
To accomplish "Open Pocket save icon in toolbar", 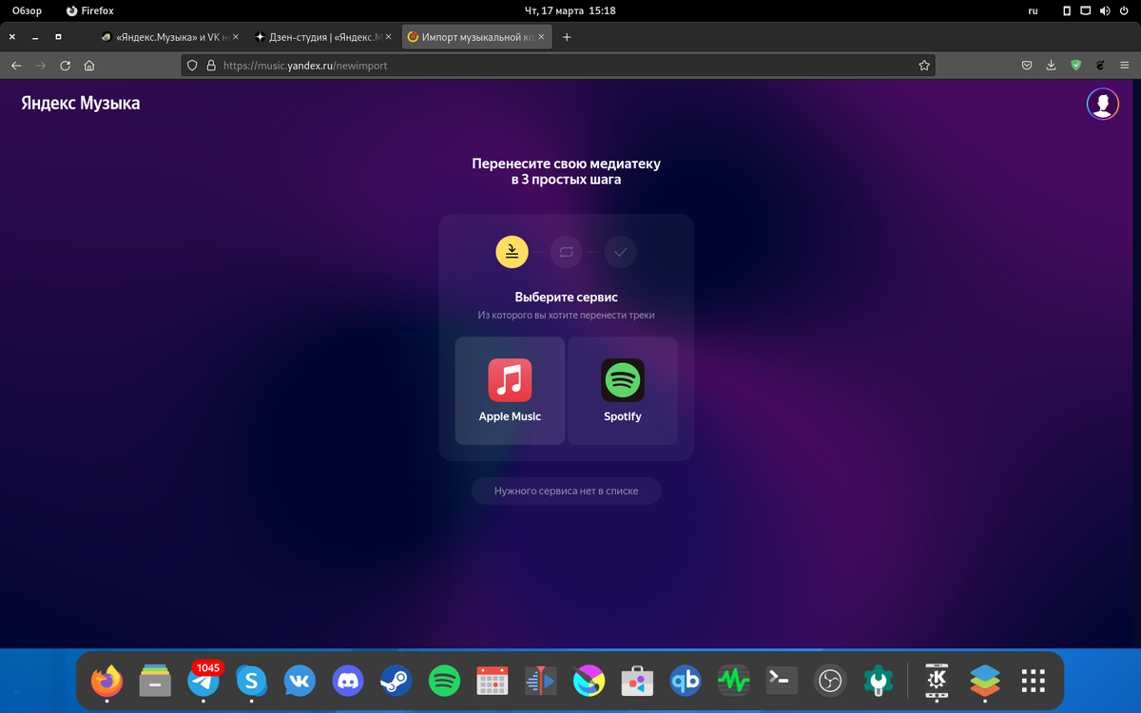I will click(1027, 66).
